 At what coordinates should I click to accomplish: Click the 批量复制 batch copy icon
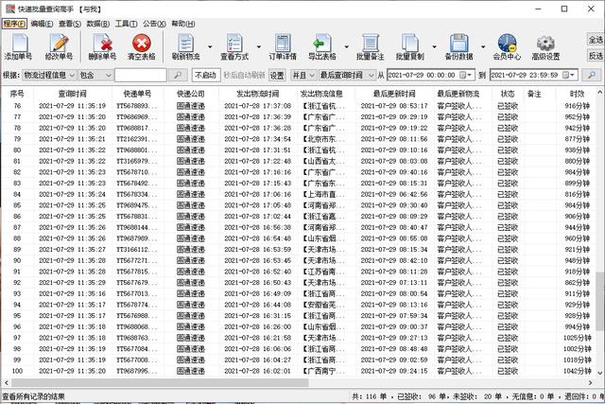tap(409, 44)
